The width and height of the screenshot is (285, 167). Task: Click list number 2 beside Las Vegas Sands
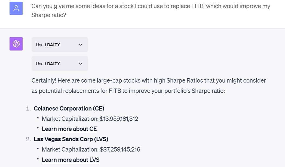[x=28, y=139]
